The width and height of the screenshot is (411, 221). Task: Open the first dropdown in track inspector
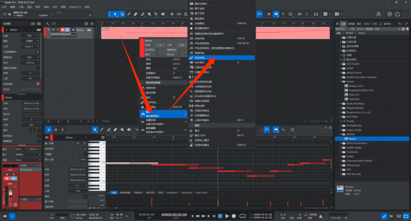coord(31,36)
